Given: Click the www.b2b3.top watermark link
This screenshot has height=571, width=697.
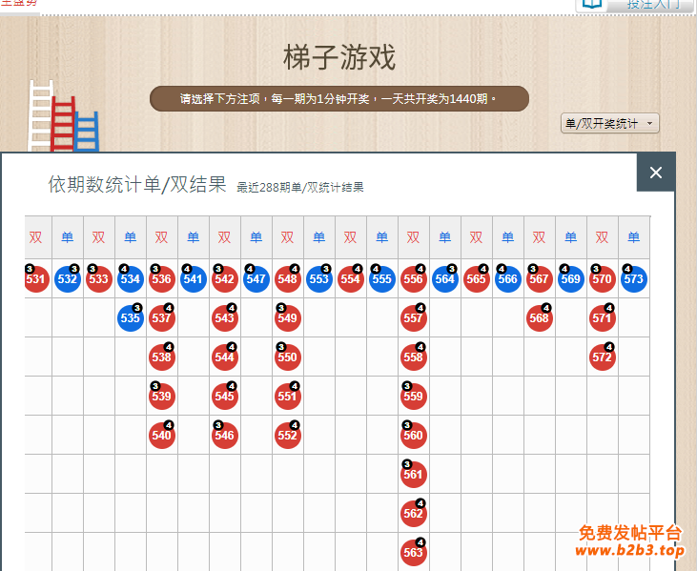Looking at the screenshot, I should click(630, 551).
